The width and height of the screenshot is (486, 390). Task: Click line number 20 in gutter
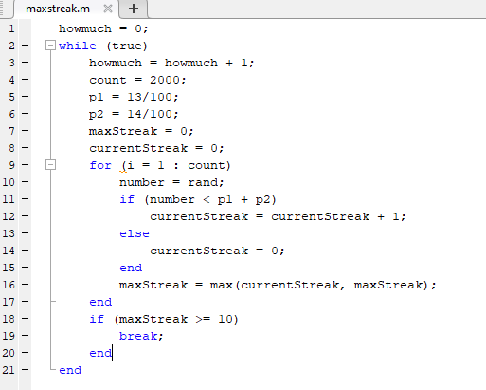click(x=9, y=353)
